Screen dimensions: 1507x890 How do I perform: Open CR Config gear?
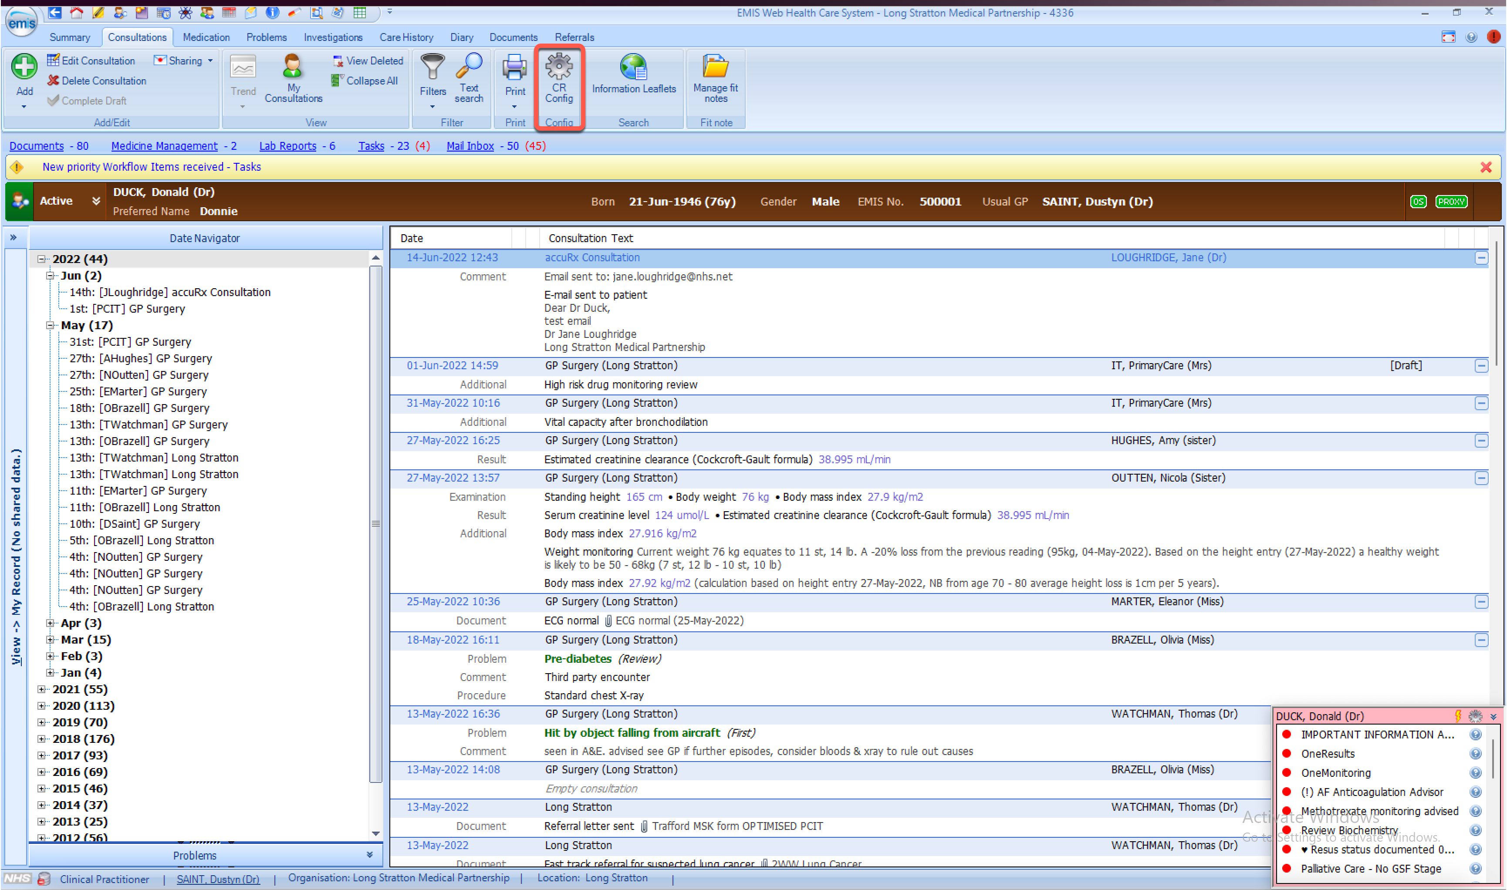pyautogui.click(x=558, y=78)
